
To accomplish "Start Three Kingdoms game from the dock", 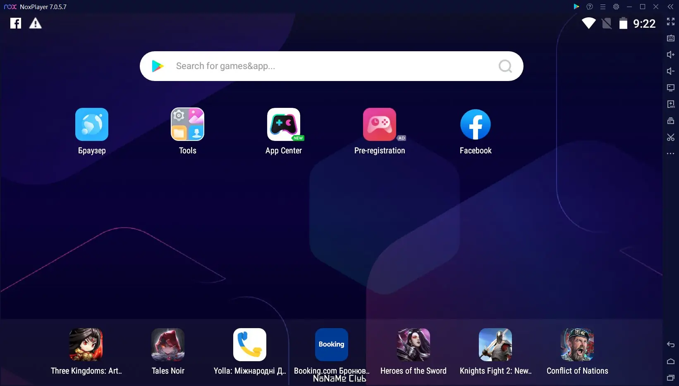I will (86, 345).
